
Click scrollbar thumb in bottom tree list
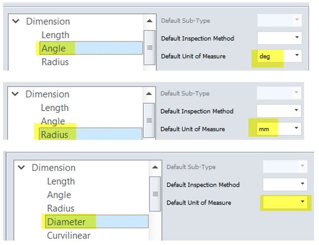click(155, 195)
